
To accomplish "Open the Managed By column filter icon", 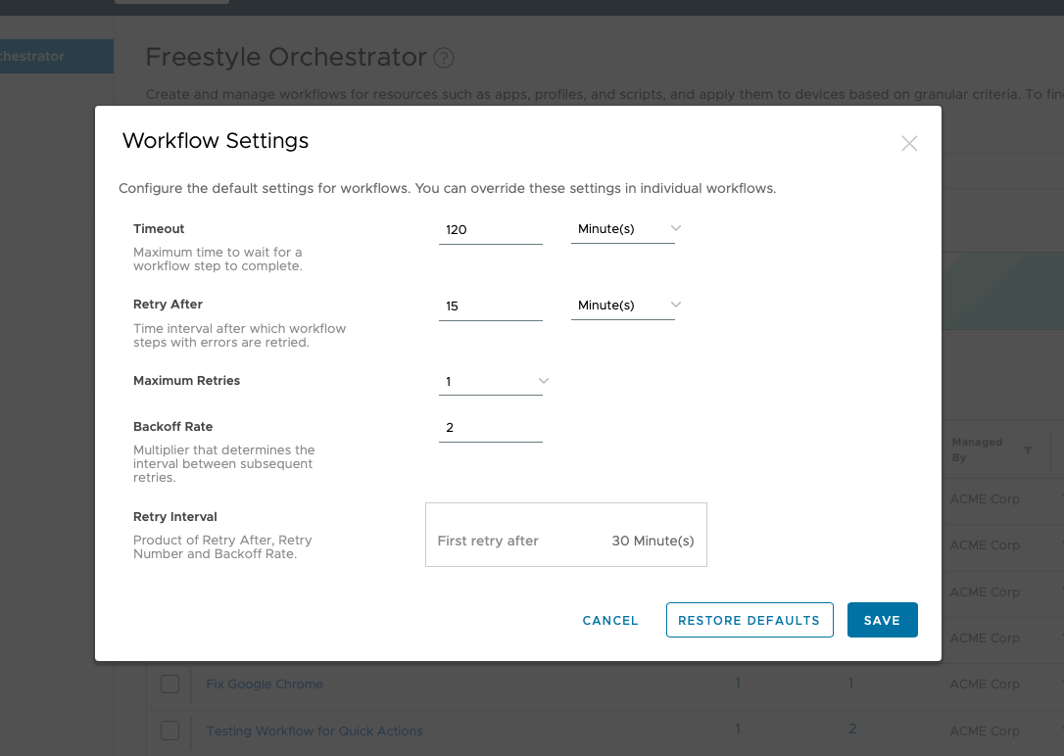I will pos(1028,450).
